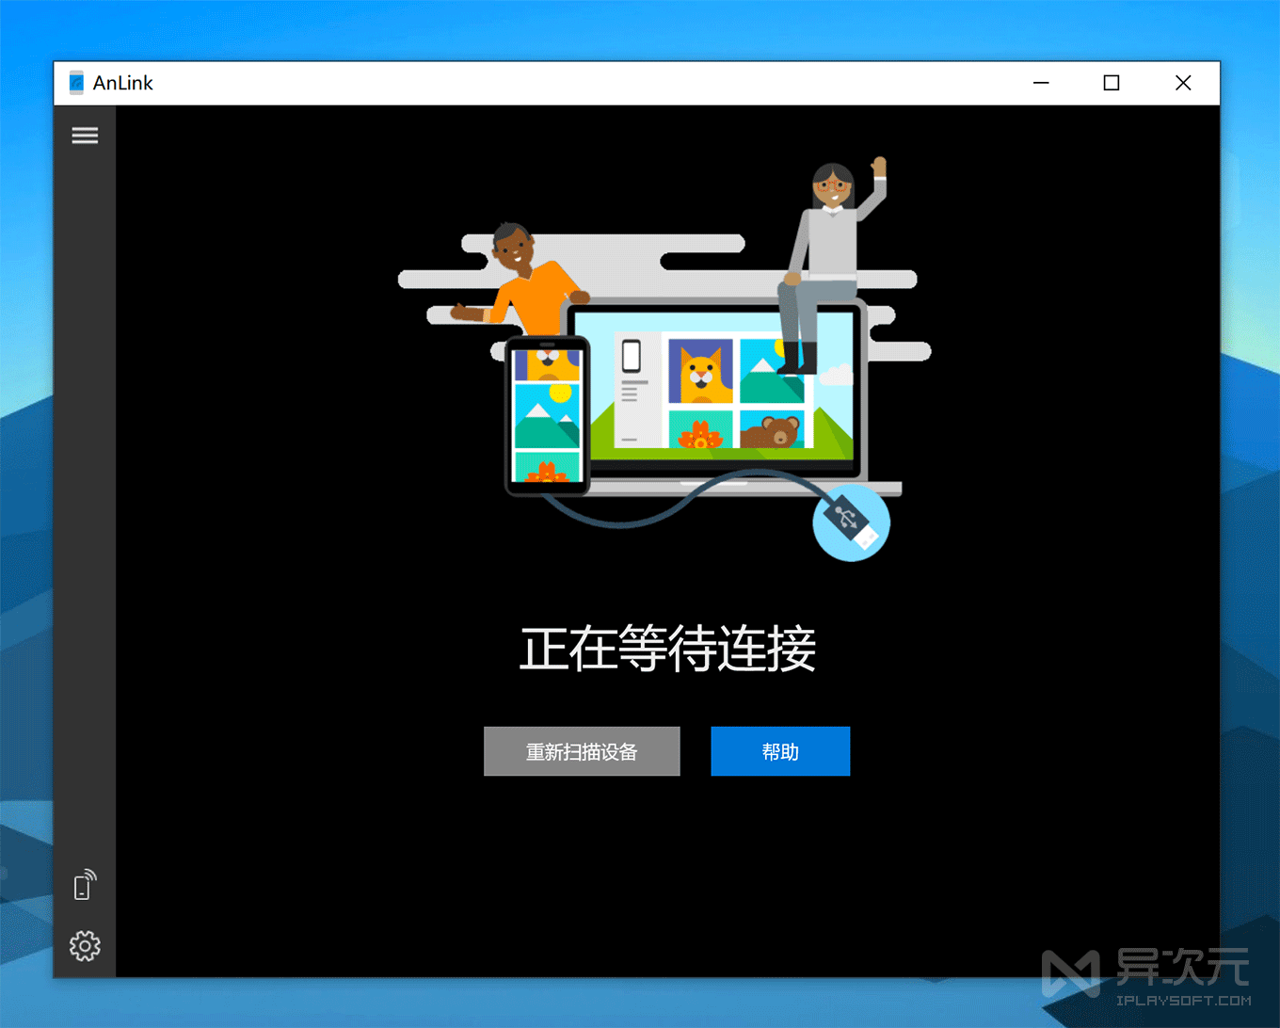Screen dimensions: 1280x1028
Task: Select the phone mirroring icon in the sidebar
Action: click(84, 885)
